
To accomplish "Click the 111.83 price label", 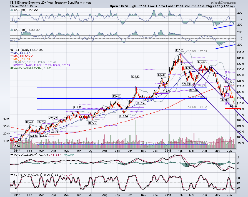I will point(78,108).
